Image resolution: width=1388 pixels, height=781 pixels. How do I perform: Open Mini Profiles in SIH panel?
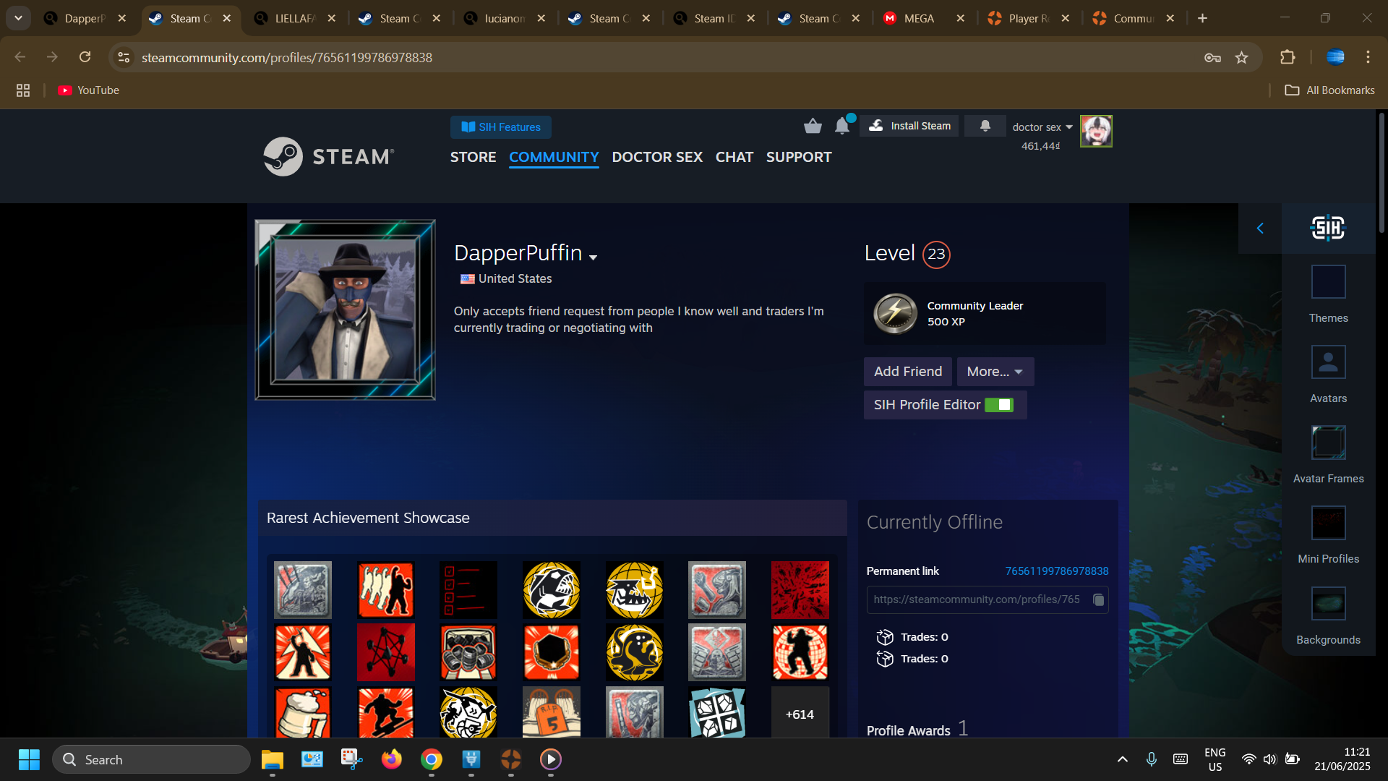[x=1328, y=535]
